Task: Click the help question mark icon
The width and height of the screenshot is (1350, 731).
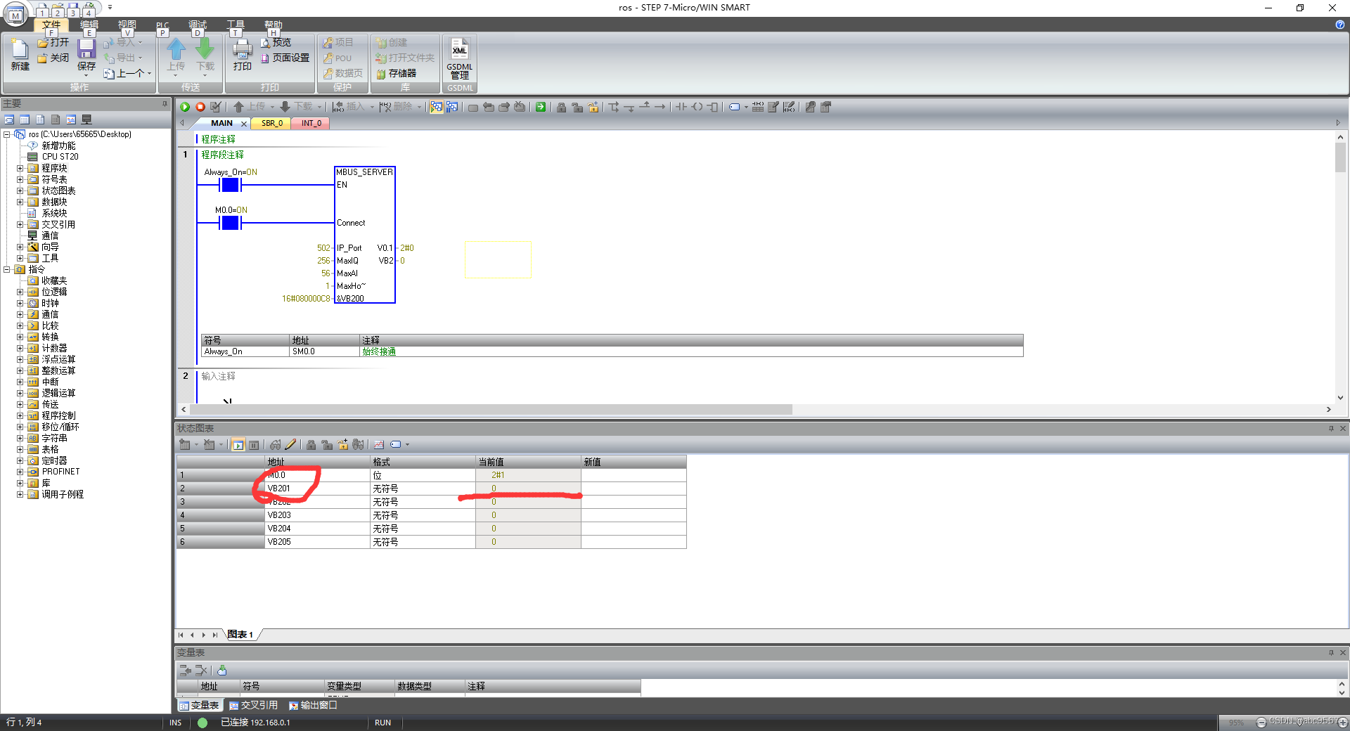Action: point(1340,25)
